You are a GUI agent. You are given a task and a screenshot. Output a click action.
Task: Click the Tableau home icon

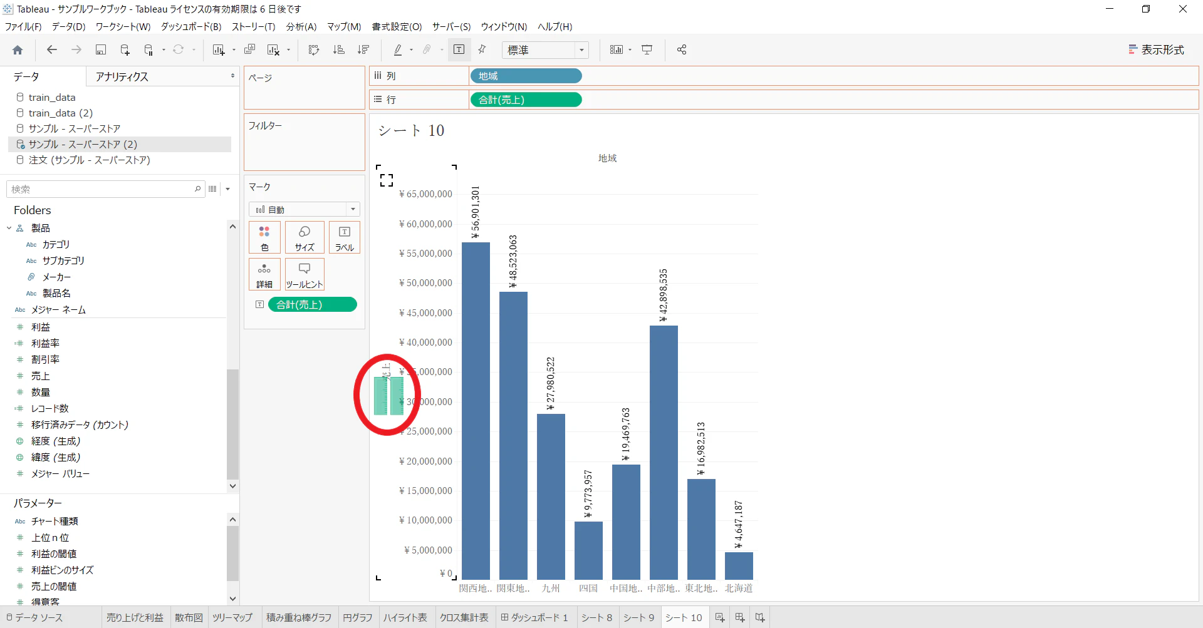tap(18, 50)
